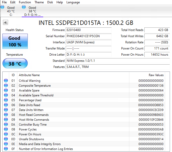The image size is (172, 152).
Task: Click the status orb for Unsafe Shutdowns
Action: click(x=6, y=139)
